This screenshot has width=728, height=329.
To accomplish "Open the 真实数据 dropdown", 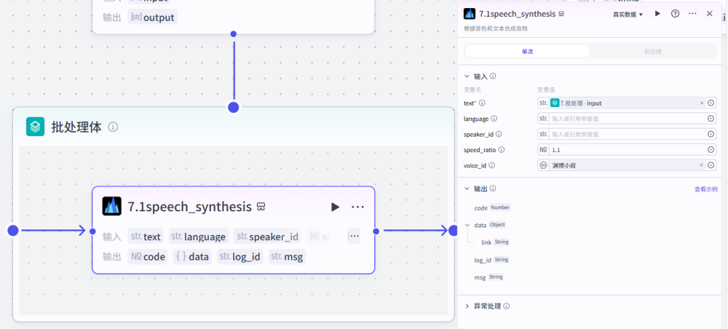I will pos(628,14).
